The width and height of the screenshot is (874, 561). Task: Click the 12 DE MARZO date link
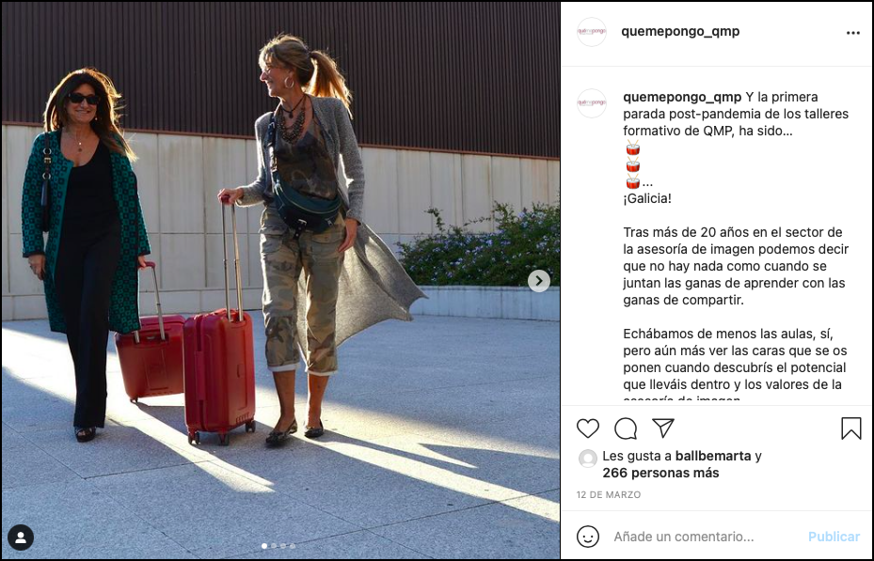pos(608,495)
